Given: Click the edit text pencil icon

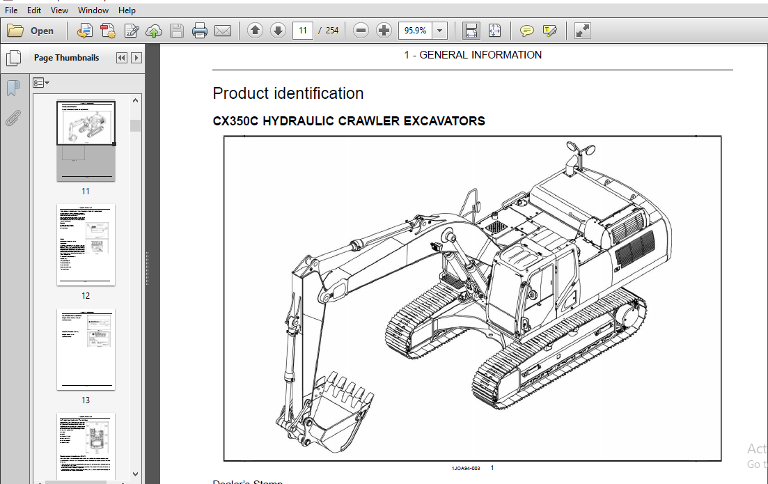Looking at the screenshot, I should pyautogui.click(x=132, y=31).
